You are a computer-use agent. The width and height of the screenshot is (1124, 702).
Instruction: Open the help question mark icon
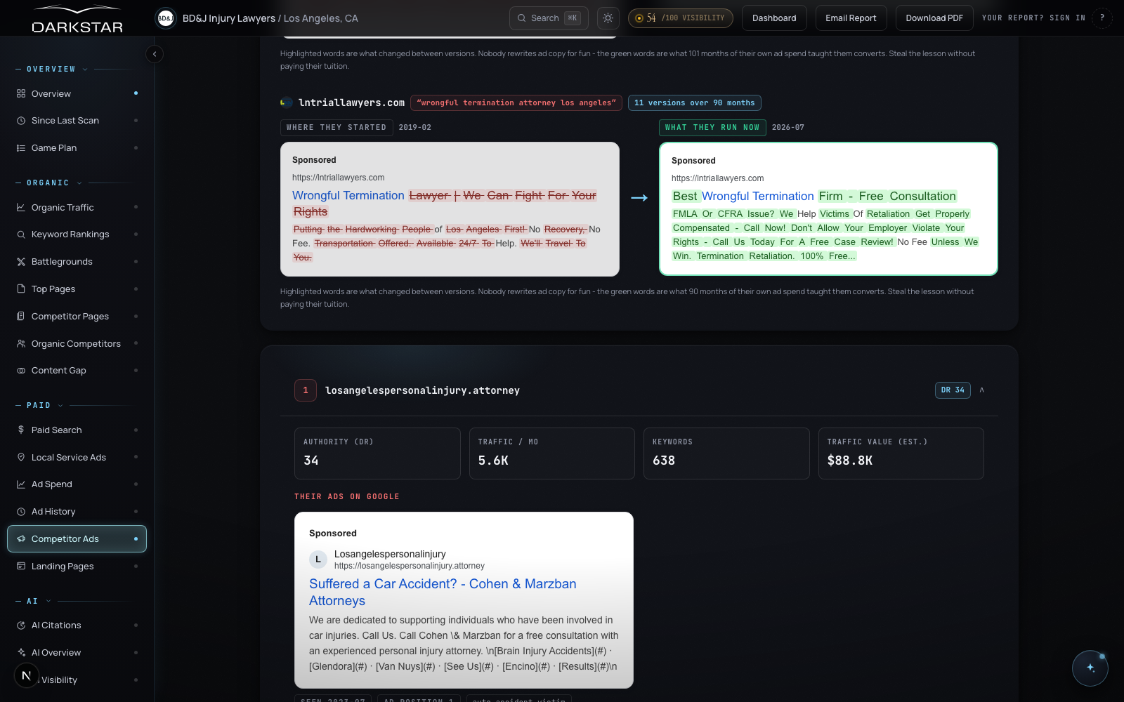point(1102,18)
